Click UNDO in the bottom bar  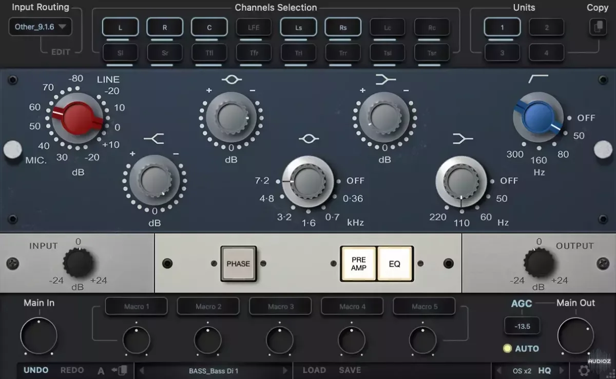tap(36, 370)
